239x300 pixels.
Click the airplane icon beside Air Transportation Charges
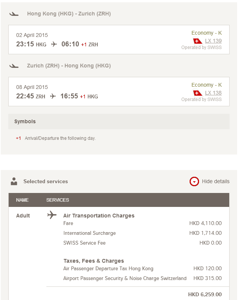click(x=52, y=215)
